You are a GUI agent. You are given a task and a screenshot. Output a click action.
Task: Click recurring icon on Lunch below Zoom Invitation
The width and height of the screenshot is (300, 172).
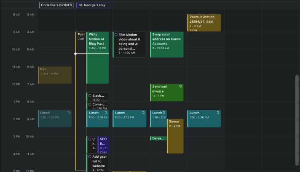point(218,113)
